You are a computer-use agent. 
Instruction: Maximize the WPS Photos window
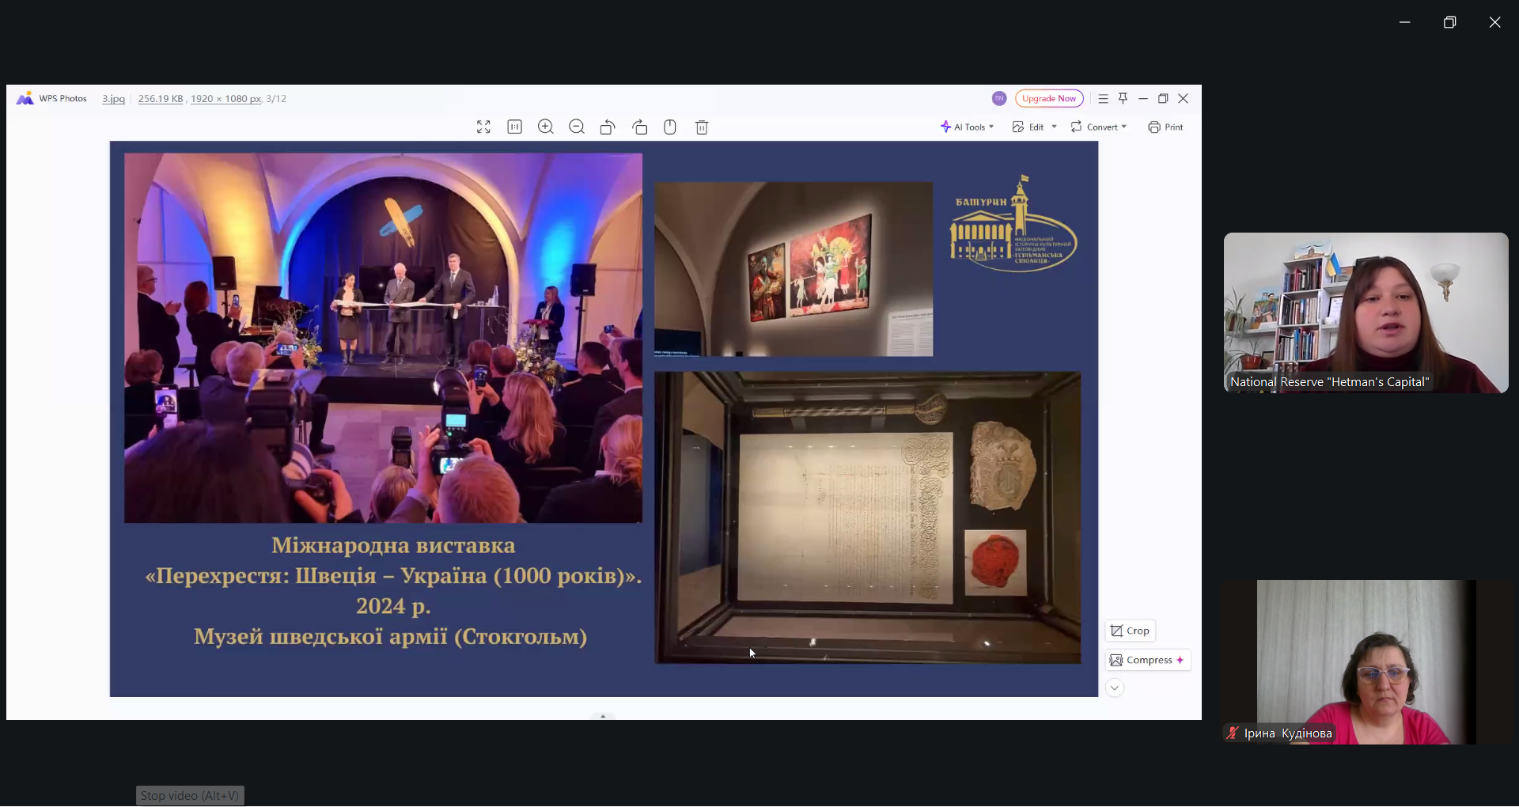1163,99
